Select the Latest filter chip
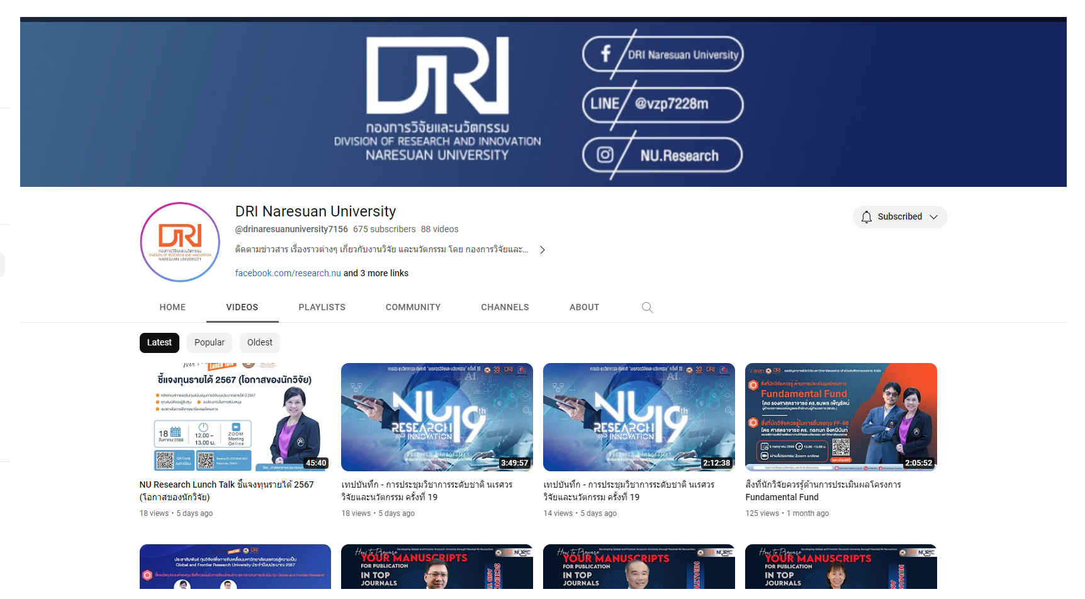The height and width of the screenshot is (599, 1085). (x=159, y=342)
